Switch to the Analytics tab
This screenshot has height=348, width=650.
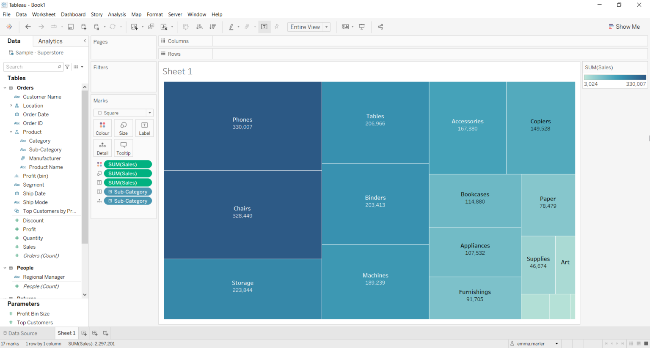pos(50,41)
